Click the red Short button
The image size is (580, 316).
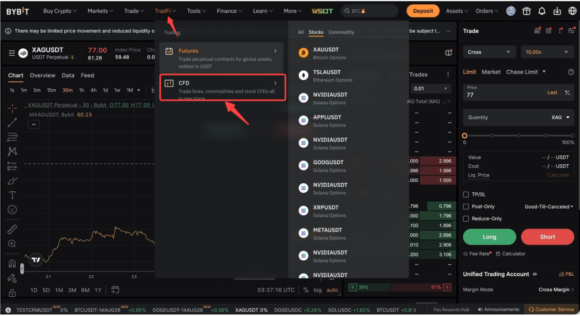(x=547, y=237)
